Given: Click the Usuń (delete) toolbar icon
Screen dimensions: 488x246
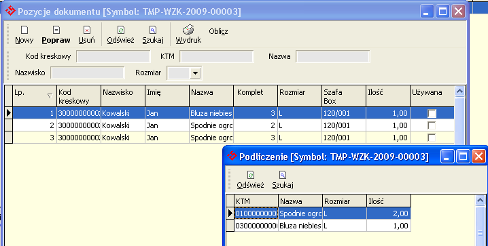Looking at the screenshot, I should (87, 30).
